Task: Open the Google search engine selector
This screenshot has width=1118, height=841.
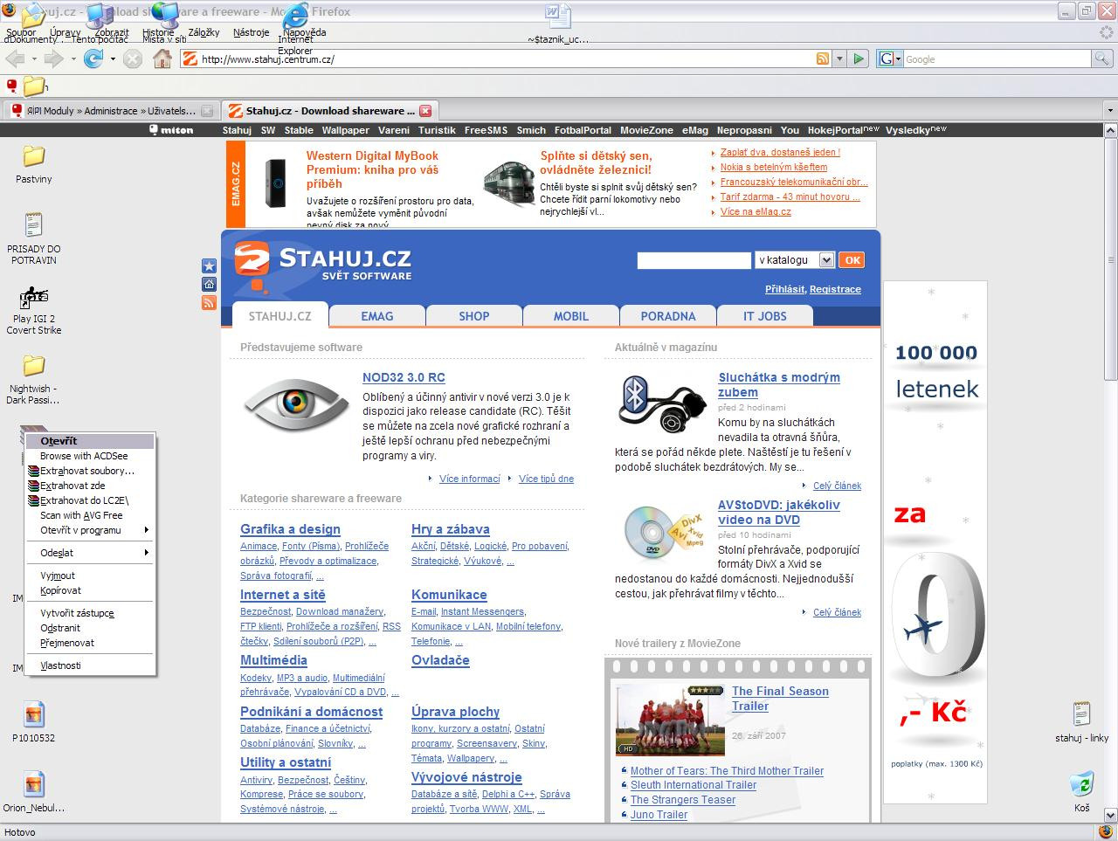Action: (x=890, y=59)
